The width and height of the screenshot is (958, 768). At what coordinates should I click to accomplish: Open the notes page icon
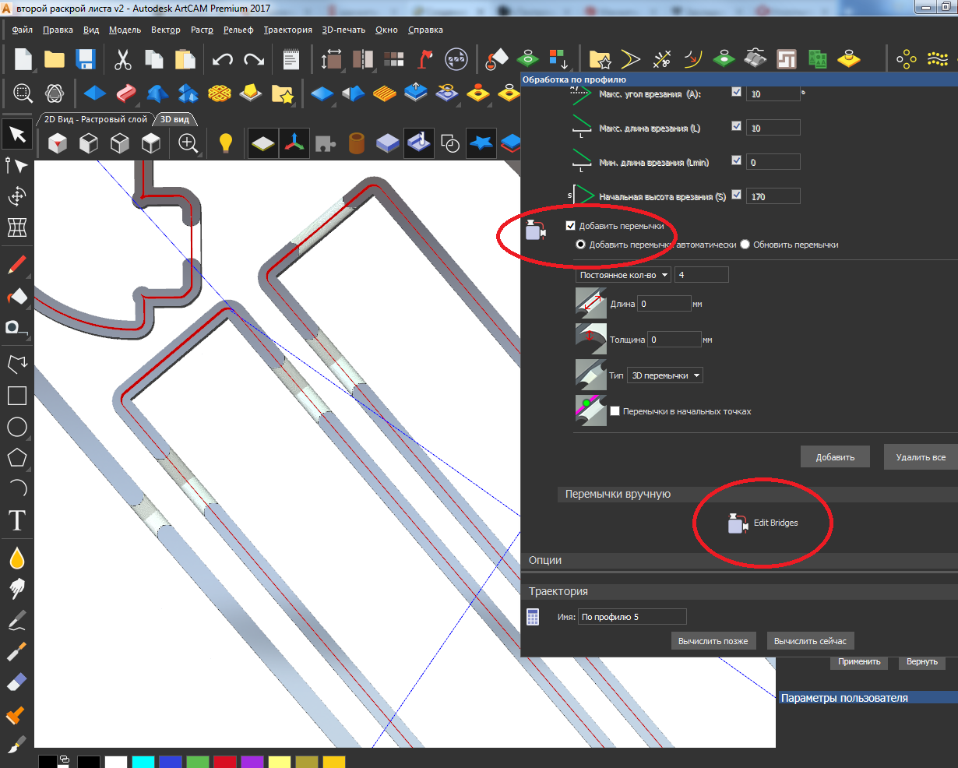tap(291, 60)
